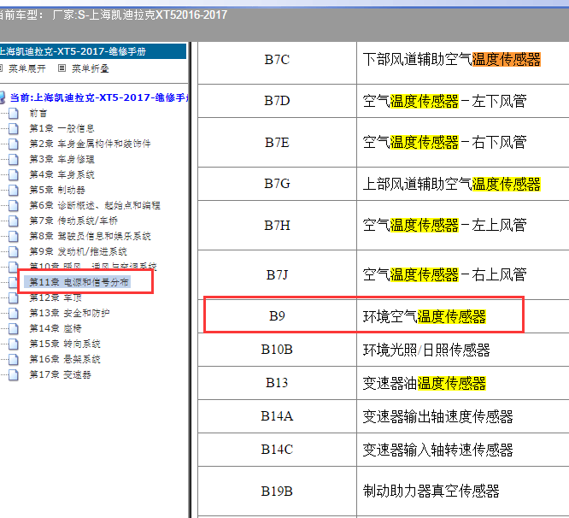The height and width of the screenshot is (518, 569).
Task: Click page icon beside 前言
Action: coord(14,113)
